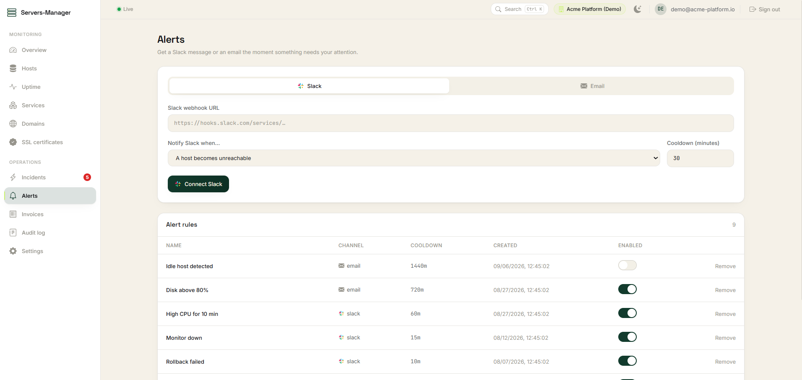This screenshot has width=802, height=380.
Task: Click the Incidents badge showing 5
Action: (x=87, y=177)
